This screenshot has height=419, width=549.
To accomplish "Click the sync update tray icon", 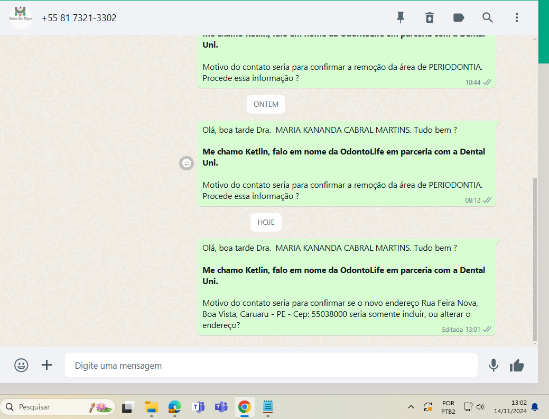I will tap(428, 407).
